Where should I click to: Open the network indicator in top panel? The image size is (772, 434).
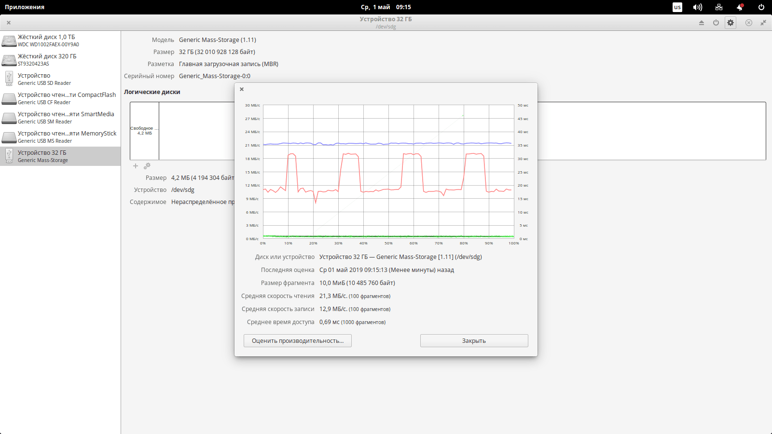coord(719,7)
